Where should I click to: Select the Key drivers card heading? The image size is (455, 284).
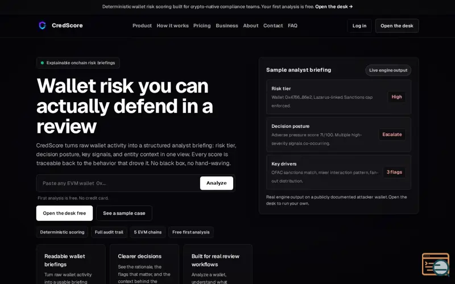coord(284,164)
